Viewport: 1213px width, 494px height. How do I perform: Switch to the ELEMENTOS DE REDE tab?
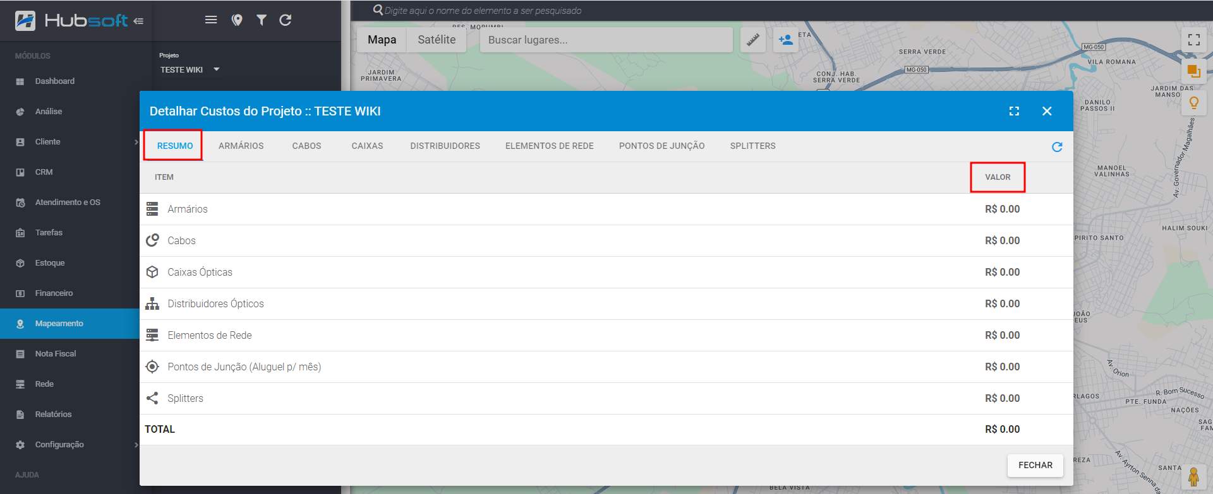550,146
